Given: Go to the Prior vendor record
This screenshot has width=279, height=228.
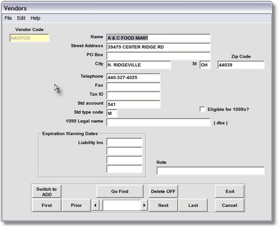Looking at the screenshot, I should pyautogui.click(x=76, y=205).
